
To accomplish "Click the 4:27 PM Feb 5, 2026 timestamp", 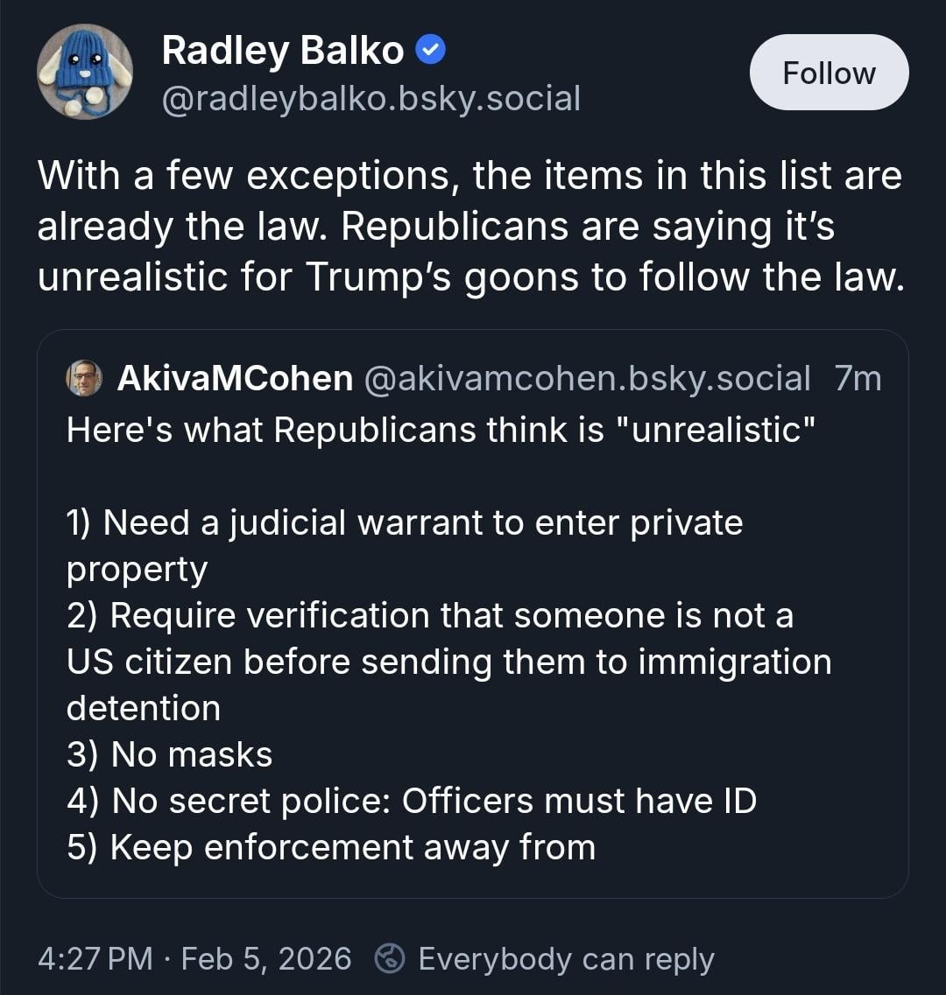I will 194,958.
